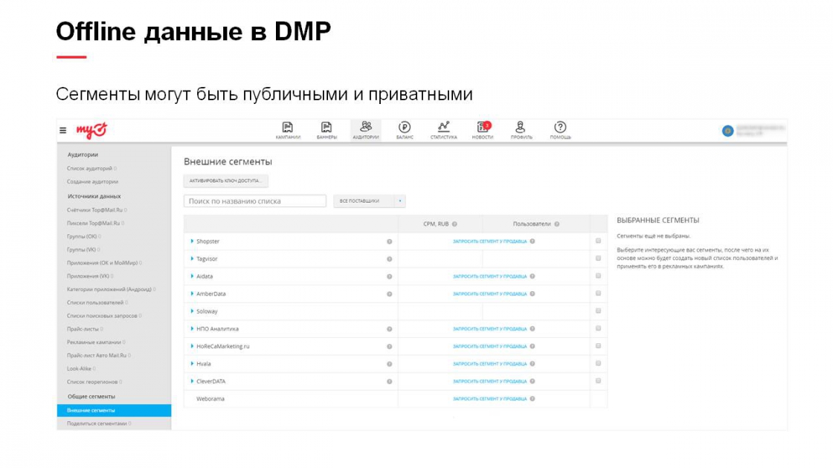Select Прайс-лист Авто Mail.Ru in sidebar

click(x=97, y=356)
